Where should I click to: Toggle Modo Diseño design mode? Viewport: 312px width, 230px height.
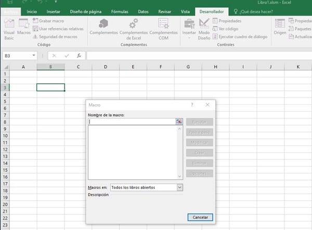point(204,27)
